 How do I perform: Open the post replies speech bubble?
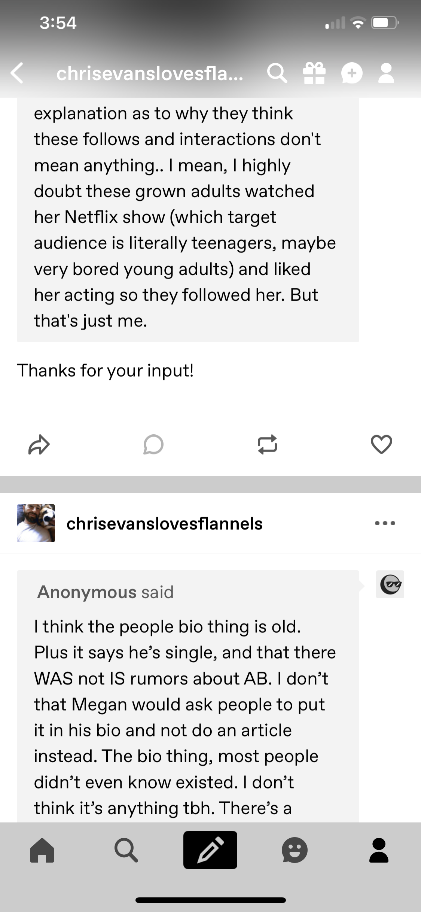pyautogui.click(x=153, y=445)
